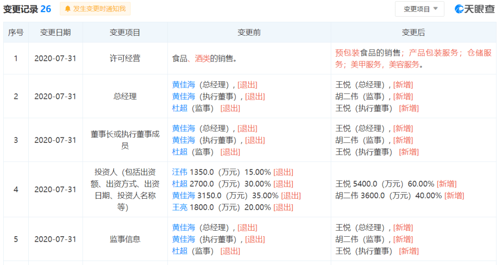Select the 监事信息 change item cell
501x265 pixels.
click(x=125, y=239)
